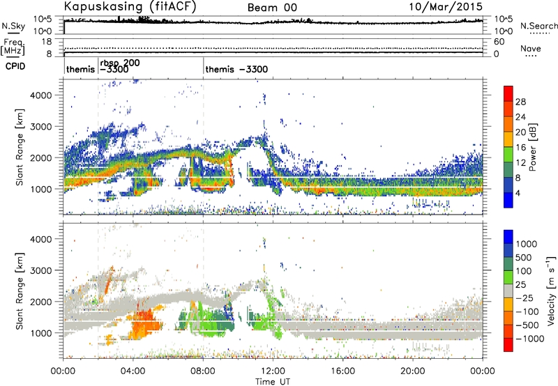This screenshot has height=386, width=558.
Task: Click the 2000 km tick of power panel
Action: 41,157
